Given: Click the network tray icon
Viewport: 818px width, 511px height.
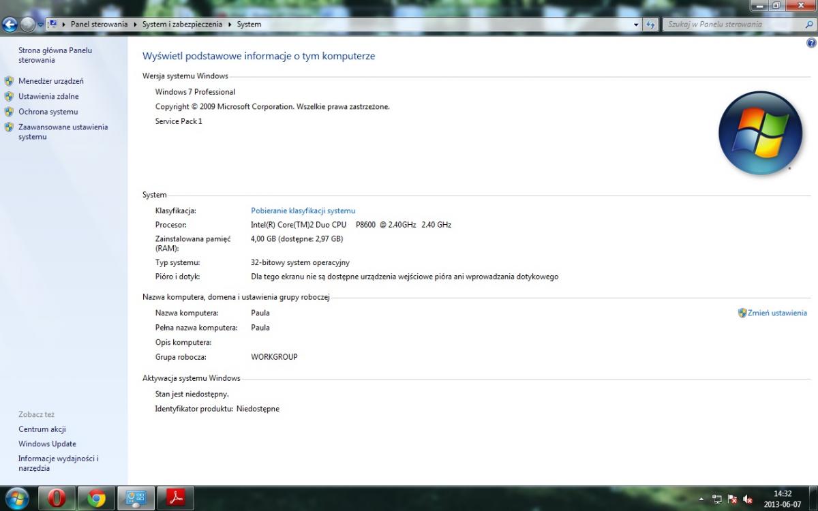Looking at the screenshot, I should point(717,499).
